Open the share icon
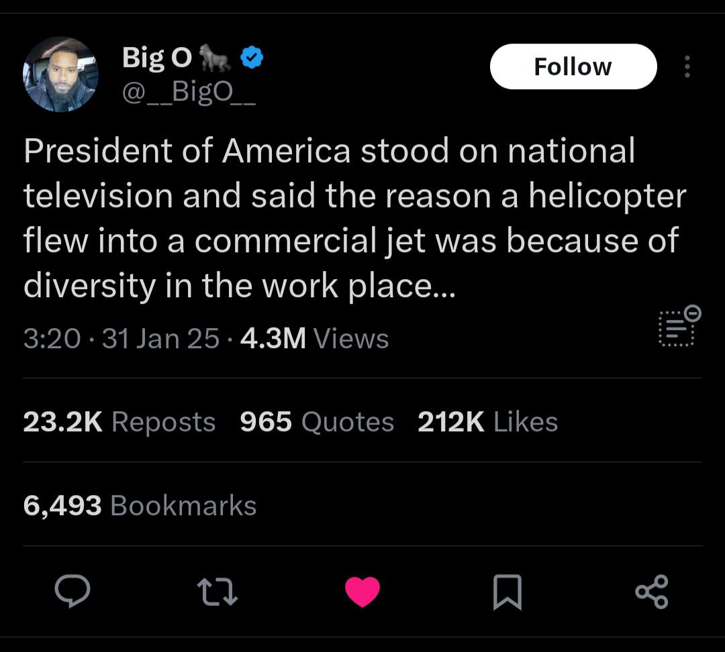Viewport: 725px width, 652px height. pyautogui.click(x=652, y=592)
